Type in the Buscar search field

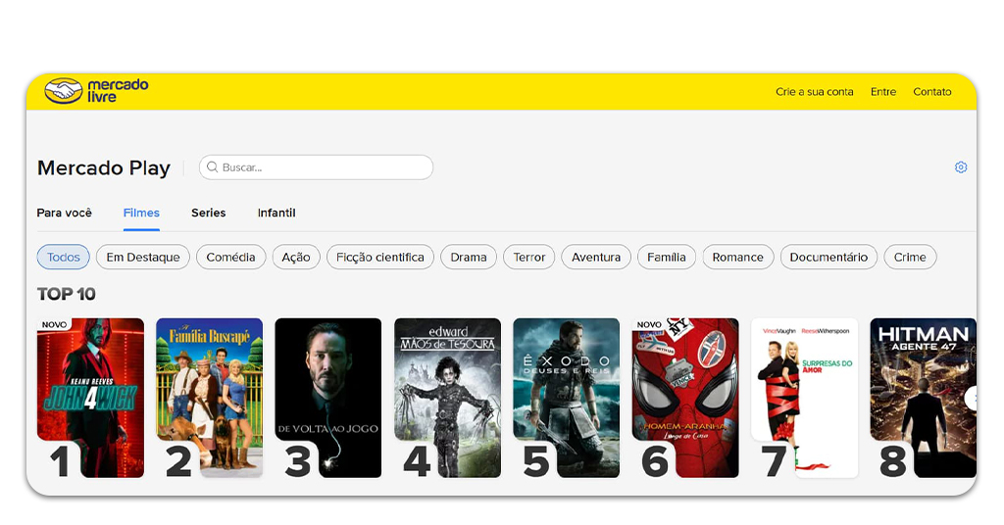pyautogui.click(x=324, y=167)
